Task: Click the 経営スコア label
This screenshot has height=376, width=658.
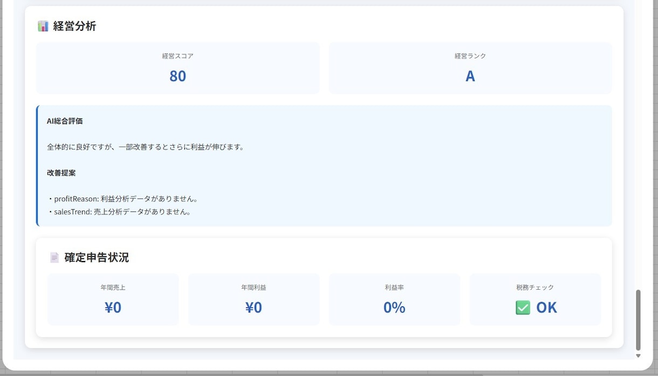Action: (178, 56)
